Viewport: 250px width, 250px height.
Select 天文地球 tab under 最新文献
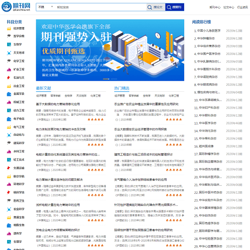(x=81, y=96)
